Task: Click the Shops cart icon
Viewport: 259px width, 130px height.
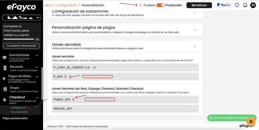Action: pyautogui.click(x=5, y=89)
